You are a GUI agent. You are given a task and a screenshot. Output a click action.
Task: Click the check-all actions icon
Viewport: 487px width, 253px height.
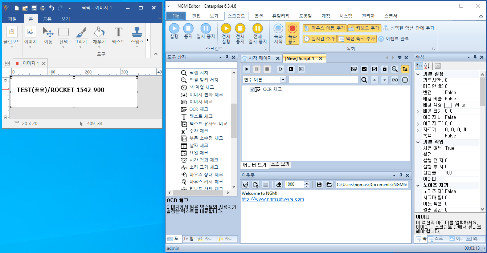pos(364,69)
